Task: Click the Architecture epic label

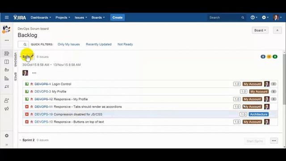Action: click(259, 114)
